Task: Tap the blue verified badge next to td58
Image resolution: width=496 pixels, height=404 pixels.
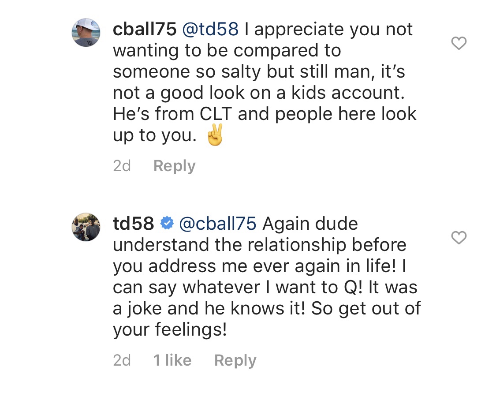Action: tap(167, 223)
